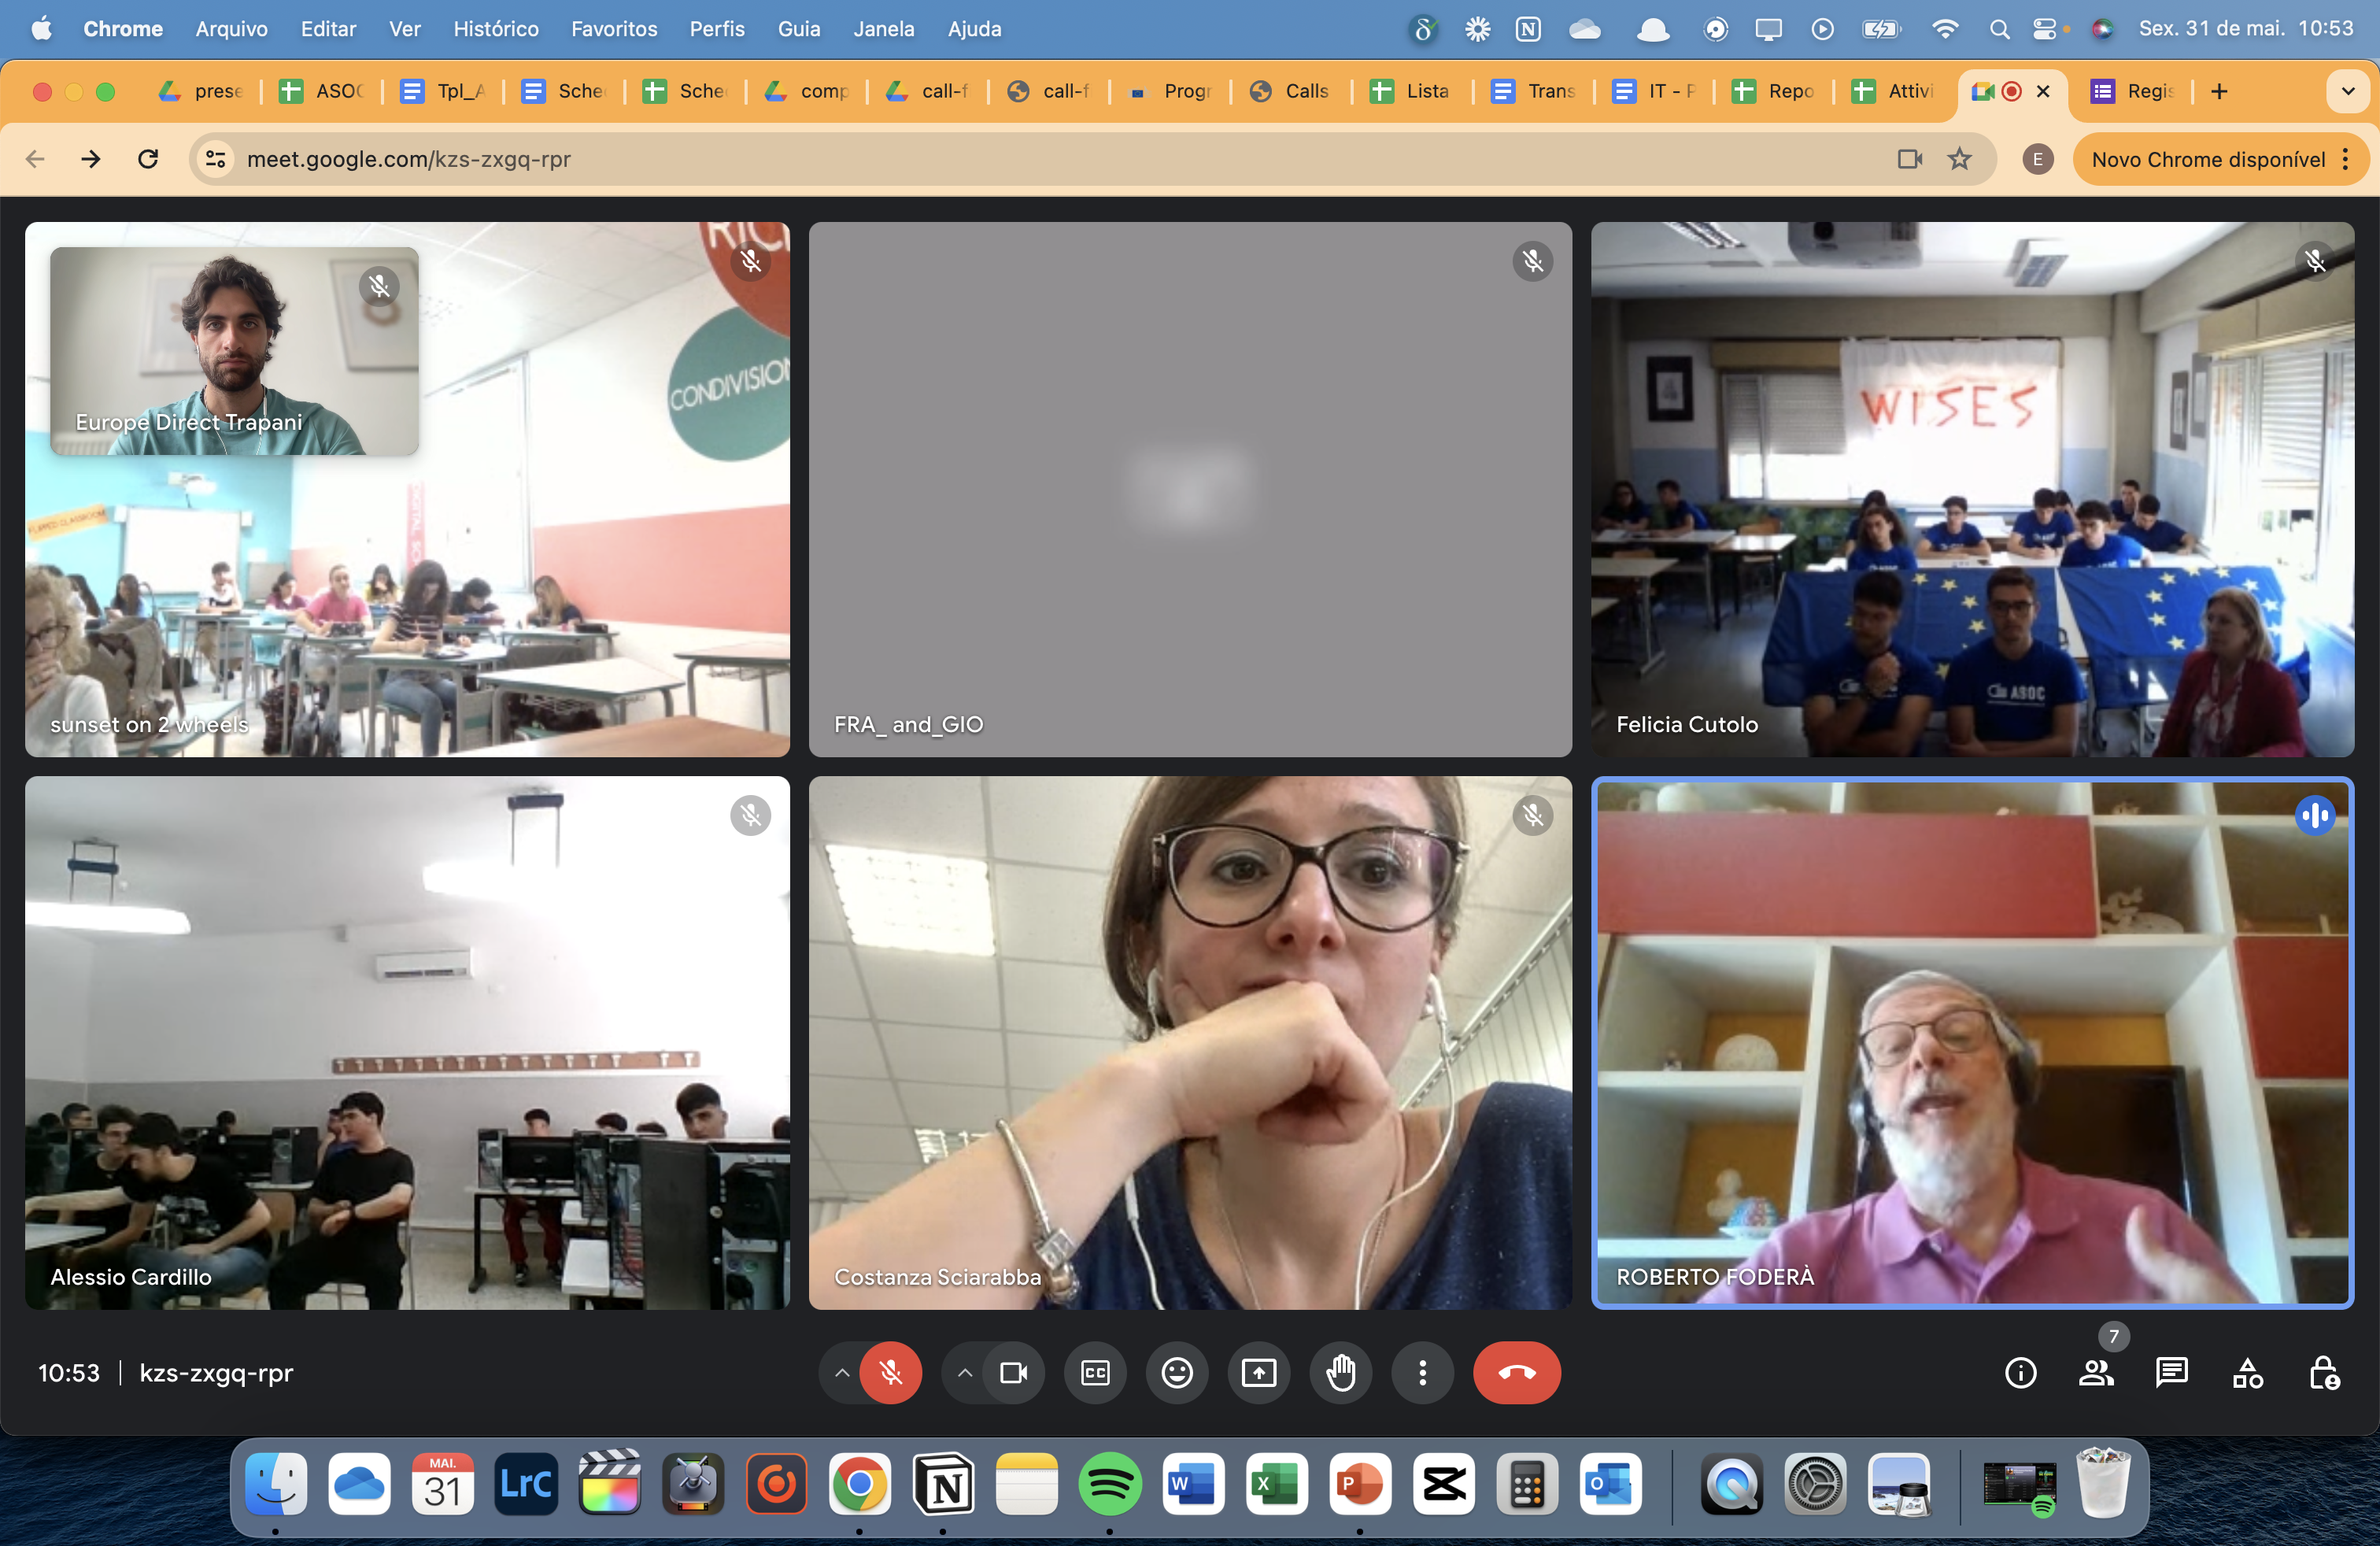Open more options three-dot menu

[x=1423, y=1373]
